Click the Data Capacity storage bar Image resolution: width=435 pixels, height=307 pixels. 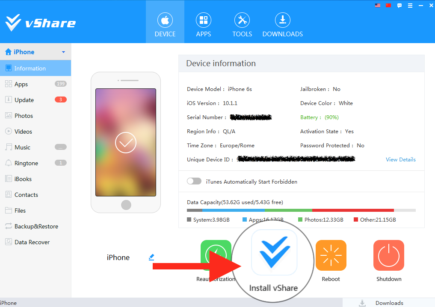(x=301, y=211)
